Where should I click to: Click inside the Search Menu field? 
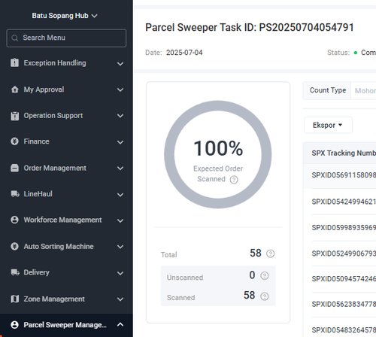click(x=66, y=38)
